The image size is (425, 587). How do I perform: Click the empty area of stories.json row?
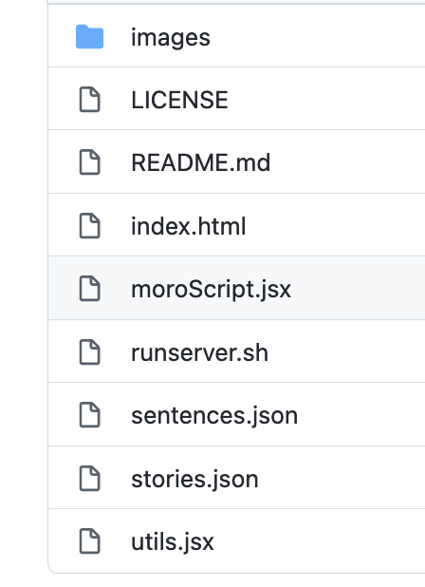coord(341,478)
